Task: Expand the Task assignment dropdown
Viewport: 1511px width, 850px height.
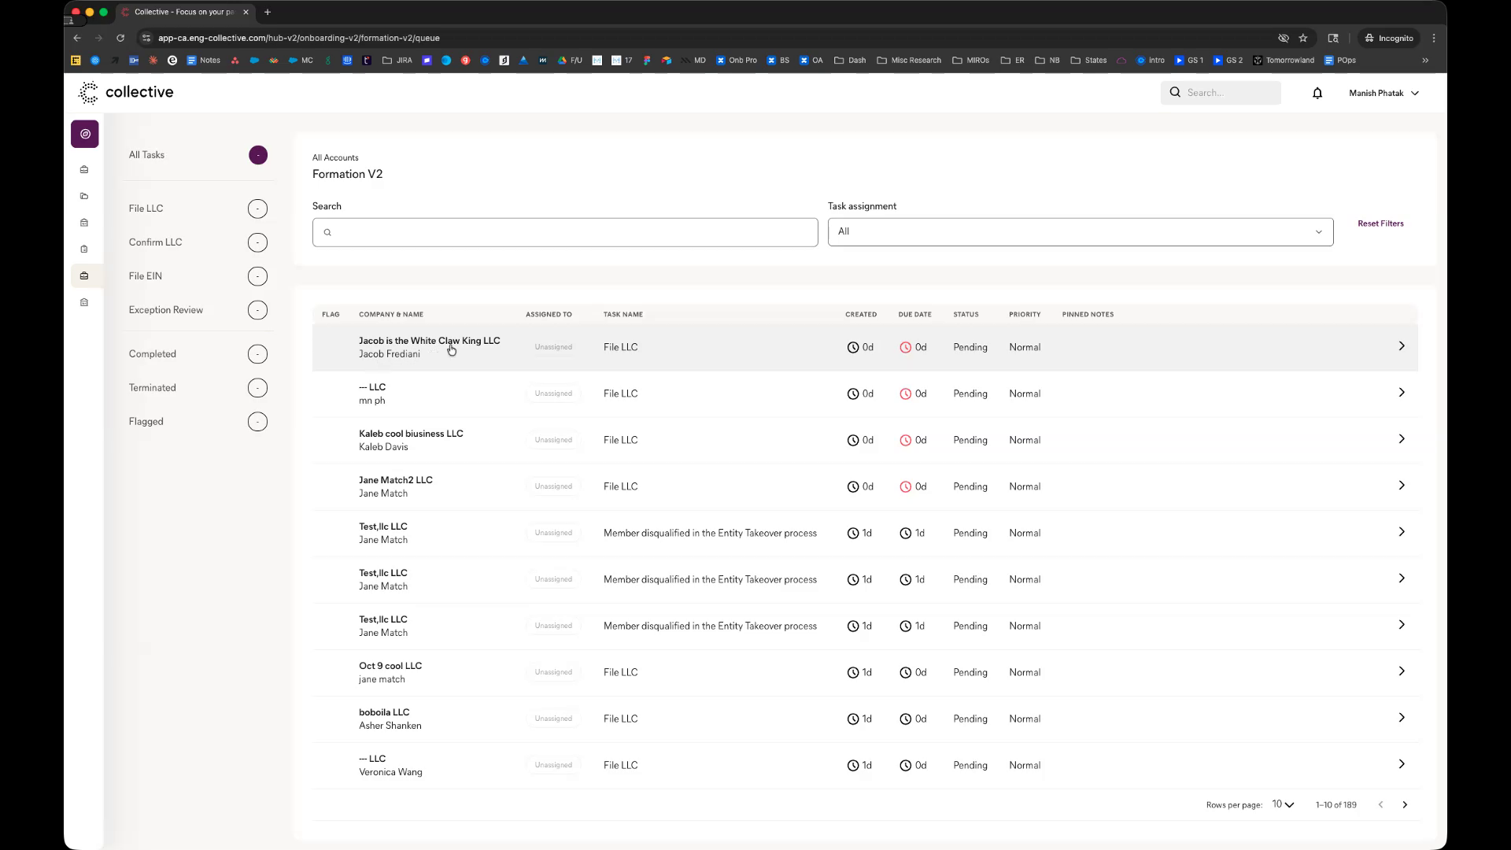Action: pyautogui.click(x=1080, y=232)
